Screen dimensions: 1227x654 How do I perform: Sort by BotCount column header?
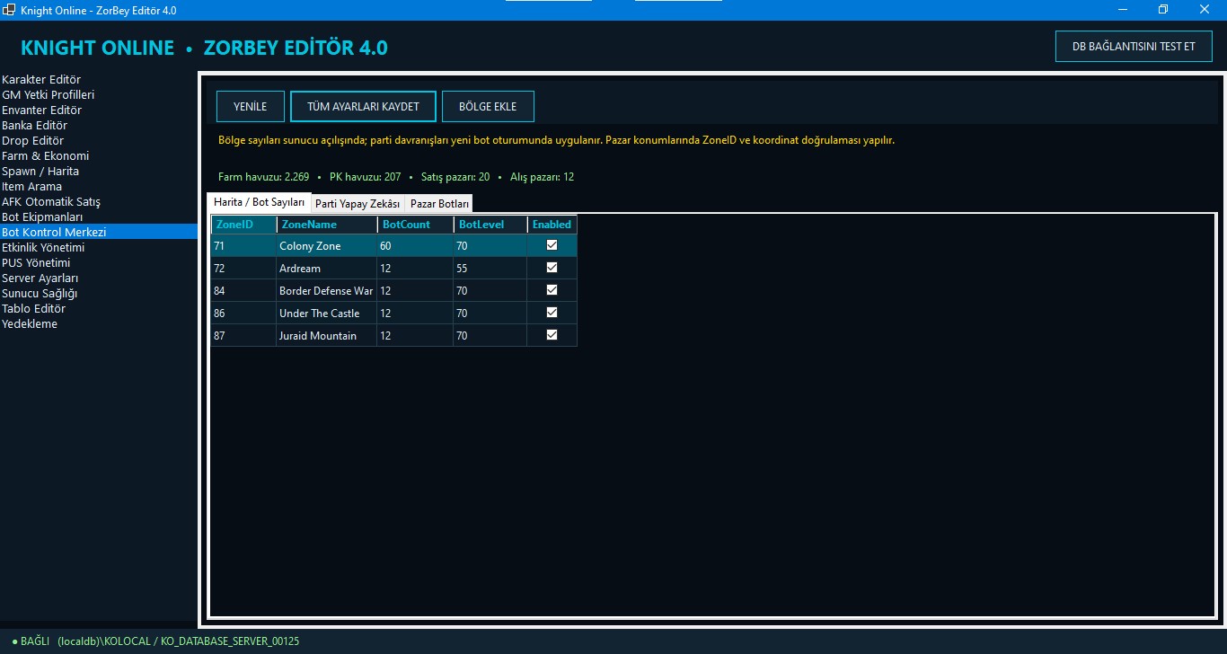tap(415, 225)
